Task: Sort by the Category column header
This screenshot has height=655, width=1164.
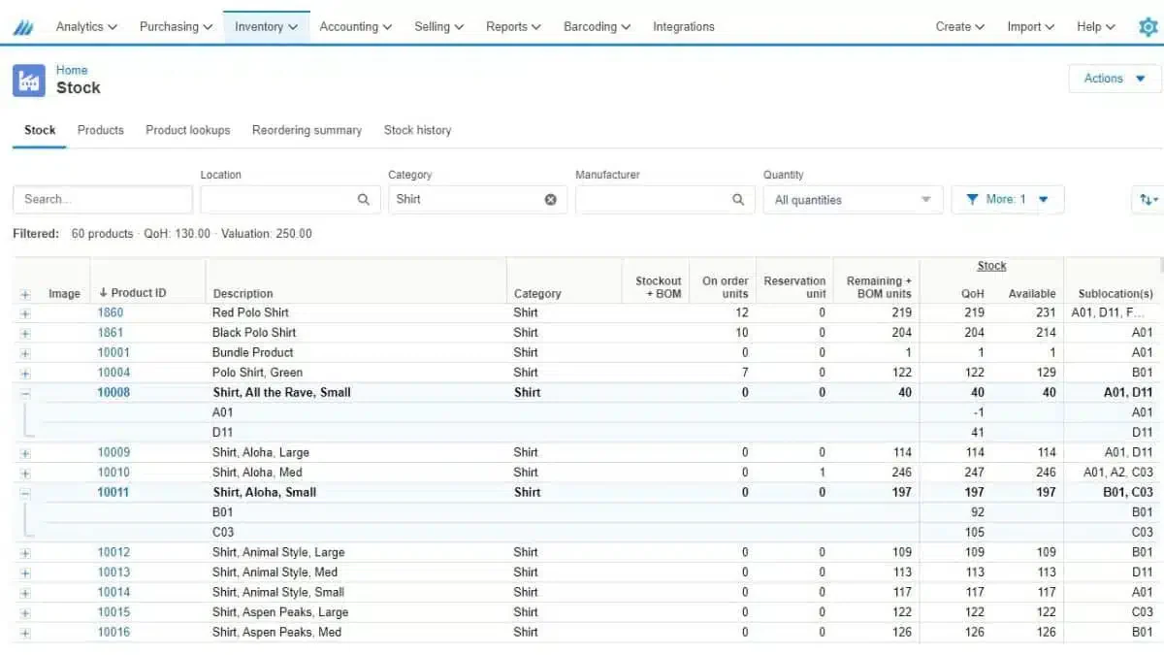Action: 537,294
